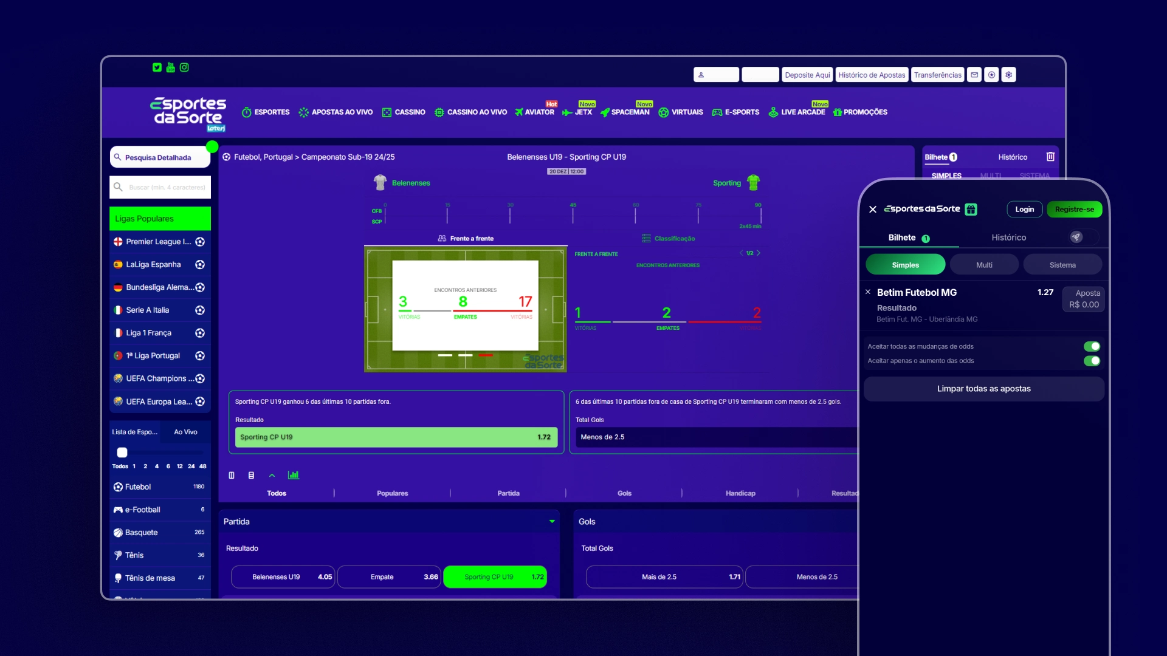Go to next head-to-head page arrow

point(759,253)
